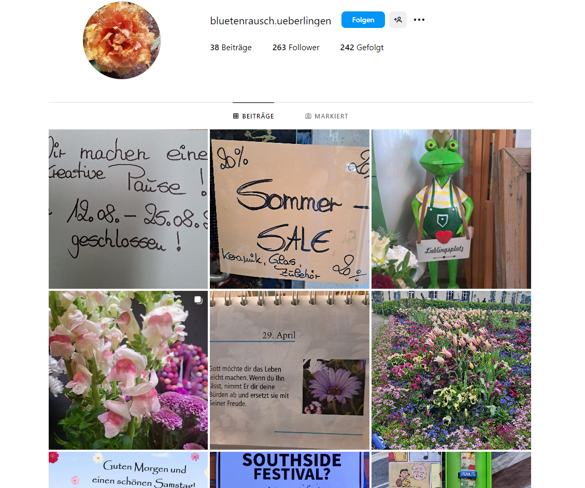
Task: Open the 263 Follower list
Action: click(x=296, y=47)
